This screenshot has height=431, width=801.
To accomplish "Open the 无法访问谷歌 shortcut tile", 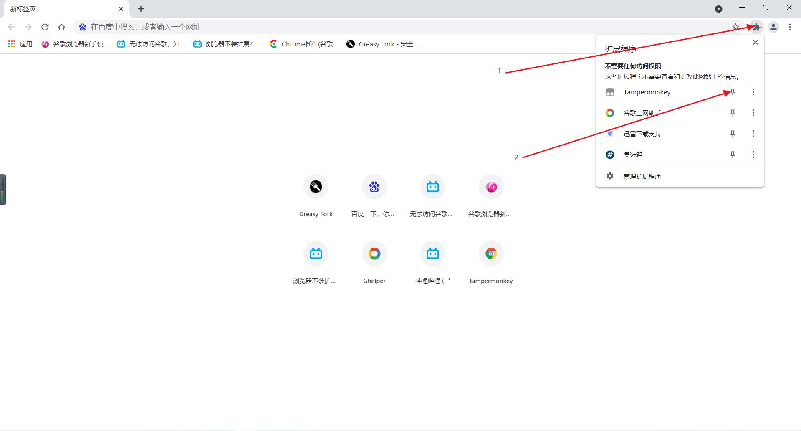I will 433,195.
